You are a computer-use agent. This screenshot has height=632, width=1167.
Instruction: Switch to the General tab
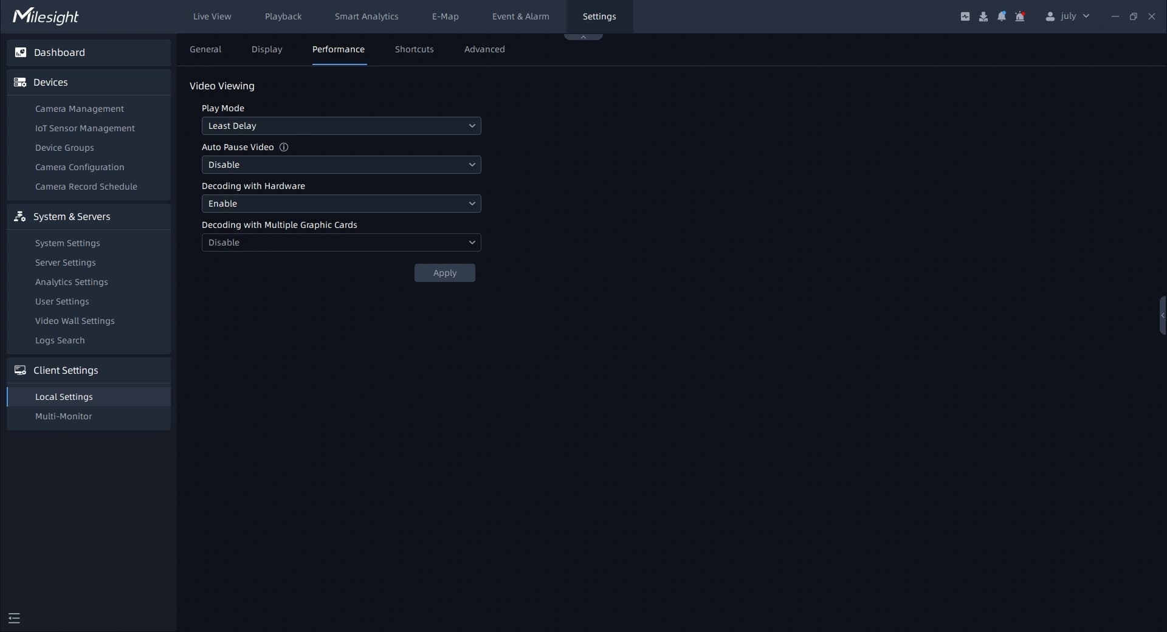(x=205, y=49)
